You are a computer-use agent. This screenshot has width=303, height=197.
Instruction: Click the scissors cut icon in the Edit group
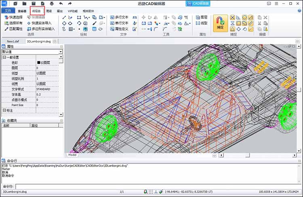259,23
